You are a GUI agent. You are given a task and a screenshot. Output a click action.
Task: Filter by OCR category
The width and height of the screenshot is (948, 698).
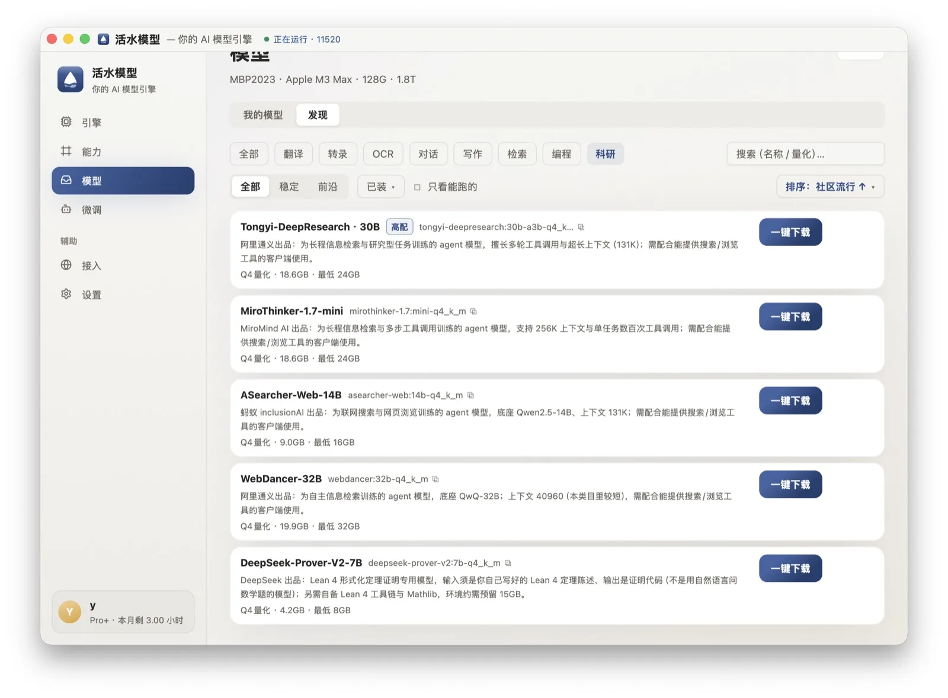point(383,154)
